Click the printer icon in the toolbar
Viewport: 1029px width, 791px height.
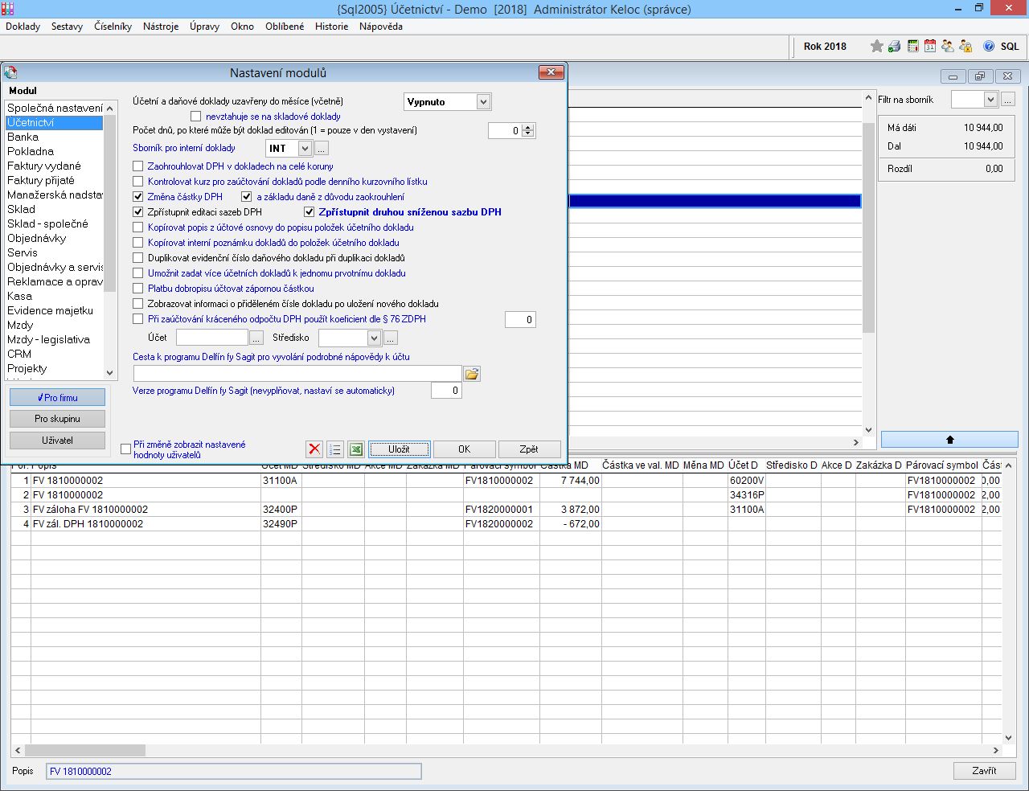point(895,46)
